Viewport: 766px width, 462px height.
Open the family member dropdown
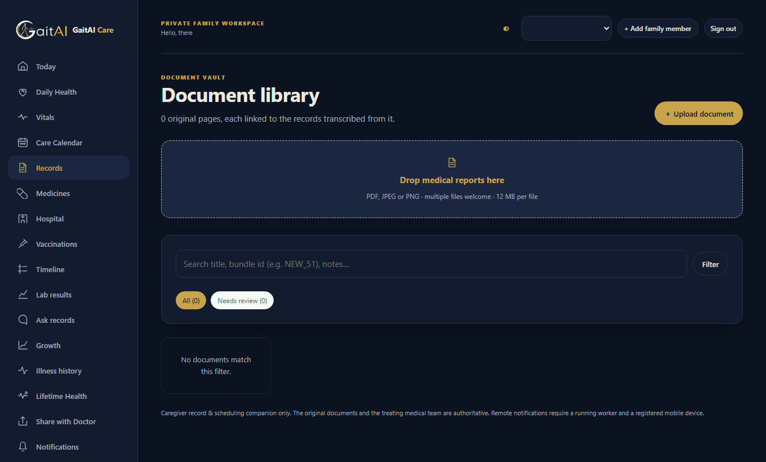click(x=566, y=28)
